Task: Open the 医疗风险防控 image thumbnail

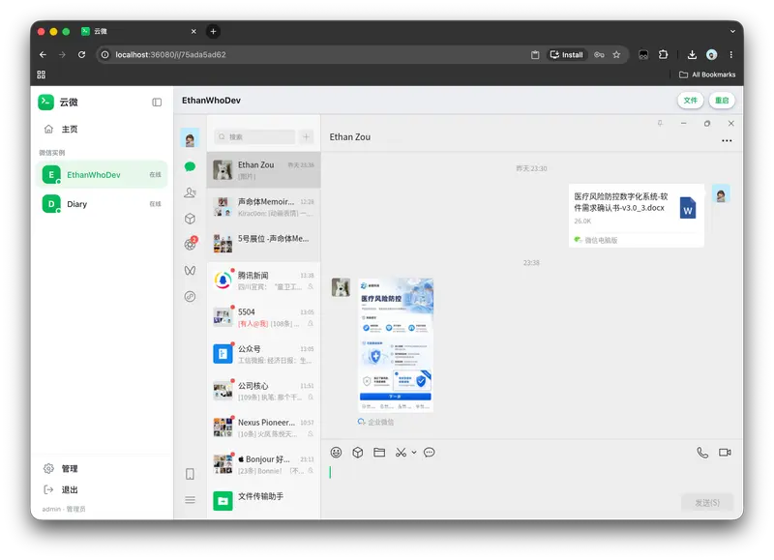Action: point(396,345)
